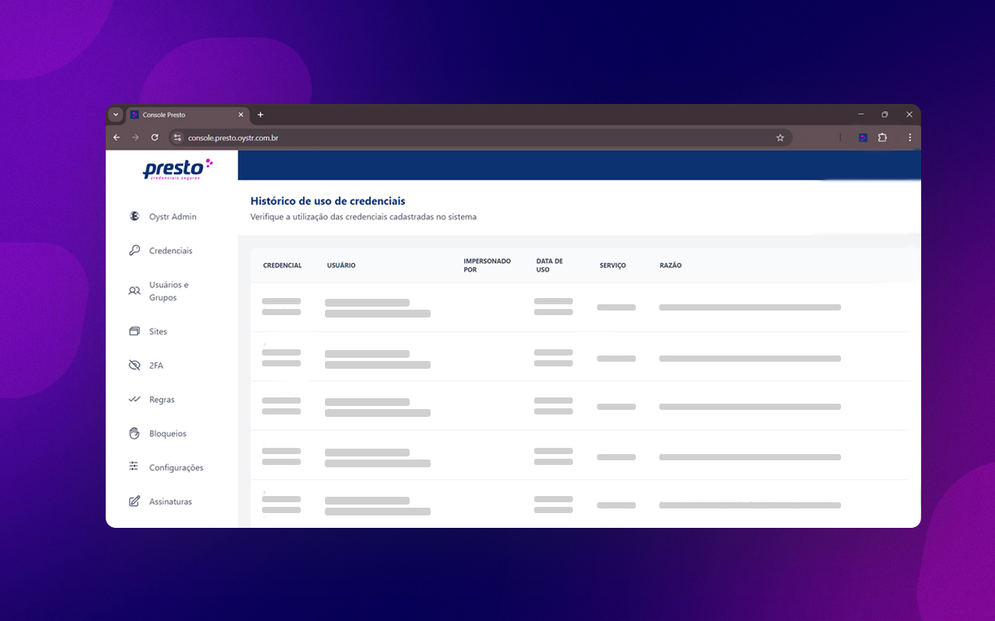995x621 pixels.
Task: Open the Credenciais menu item
Action: (171, 251)
